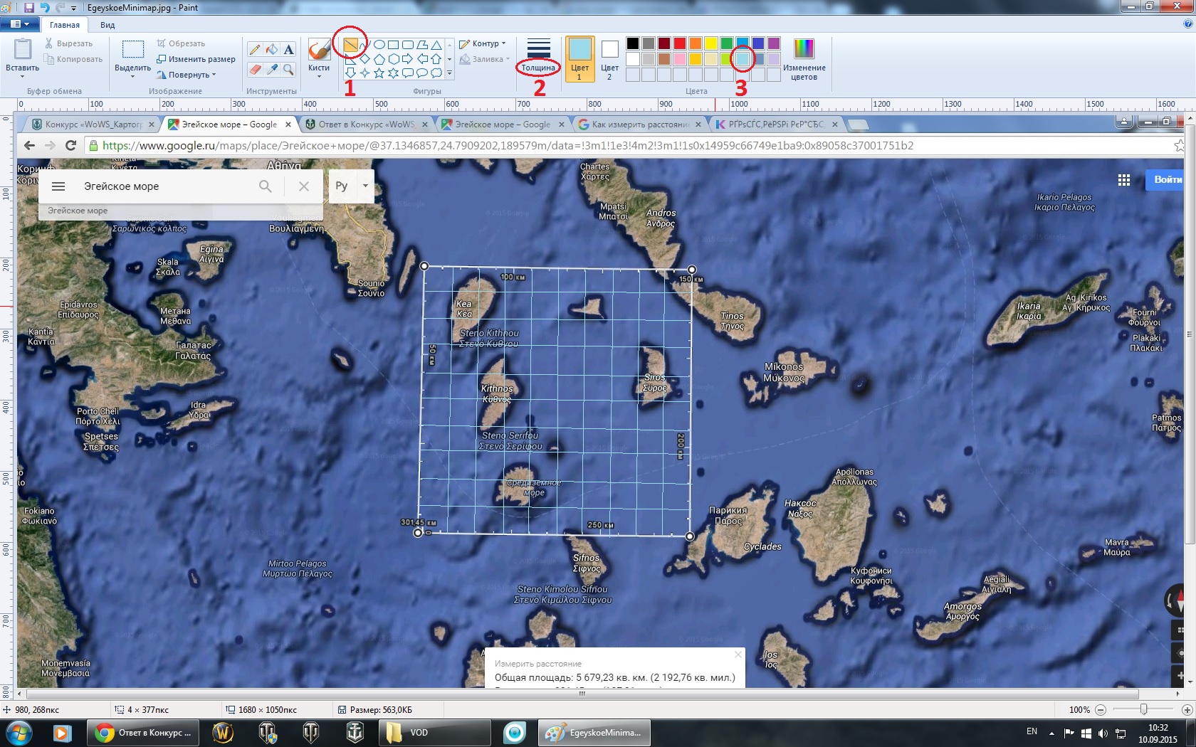The width and height of the screenshot is (1196, 747).
Task: Open the Выделить selection dropdown arrow
Action: (132, 76)
